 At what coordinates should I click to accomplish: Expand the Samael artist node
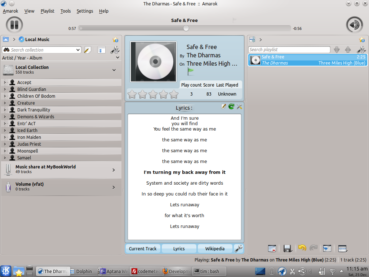(x=5, y=158)
